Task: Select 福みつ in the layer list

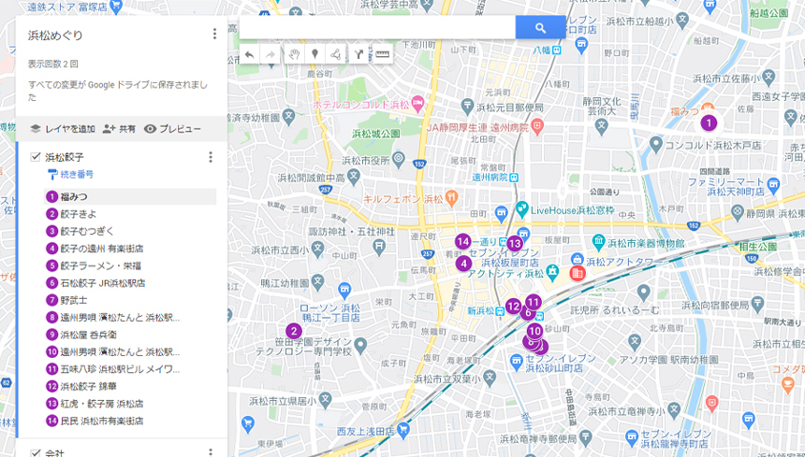Action: [x=130, y=197]
